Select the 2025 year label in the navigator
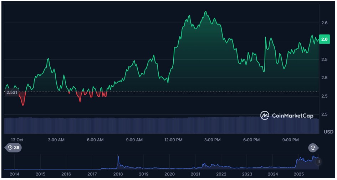The image size is (337, 180). click(298, 174)
